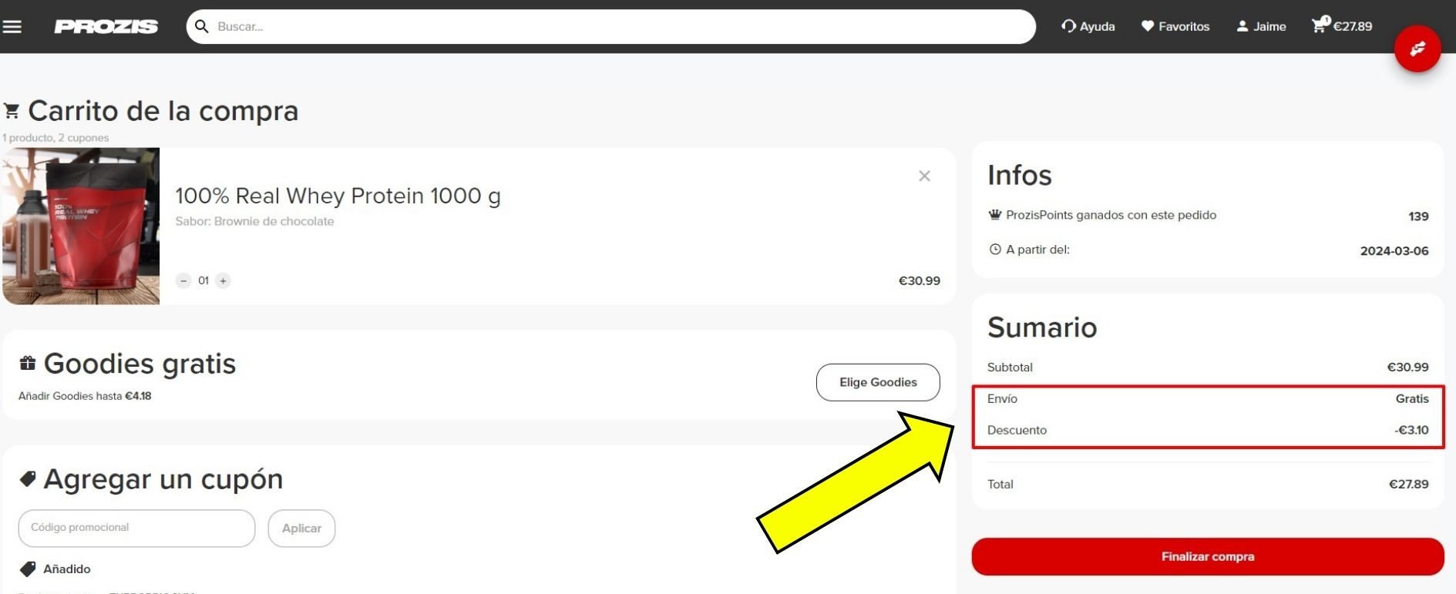
Task: Click the gift icon beside Goodies gratis
Action: [28, 363]
